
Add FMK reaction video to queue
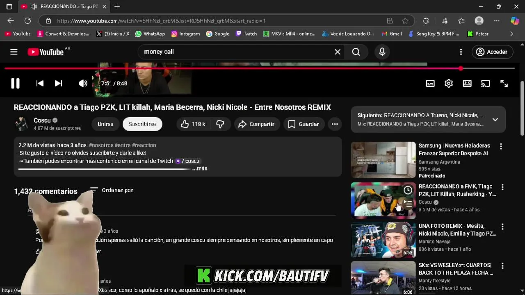408,203
